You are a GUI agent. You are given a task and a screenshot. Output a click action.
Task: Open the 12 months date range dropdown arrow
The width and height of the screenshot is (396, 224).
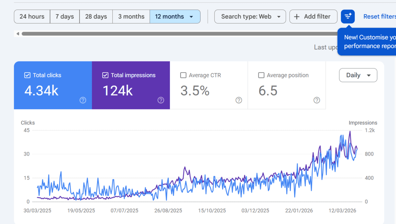coord(191,16)
